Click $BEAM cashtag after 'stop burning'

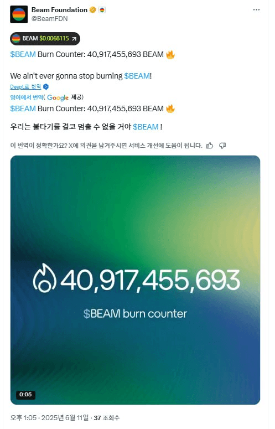(x=137, y=76)
